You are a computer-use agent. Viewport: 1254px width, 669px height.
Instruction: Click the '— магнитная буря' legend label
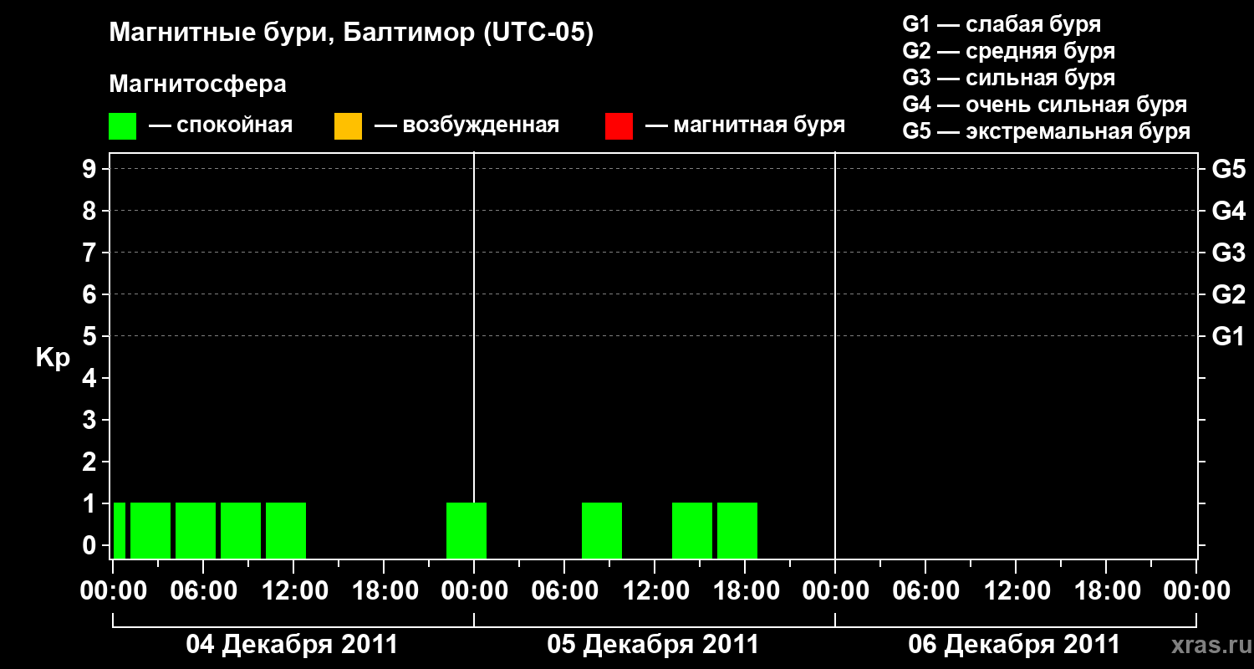click(x=745, y=125)
